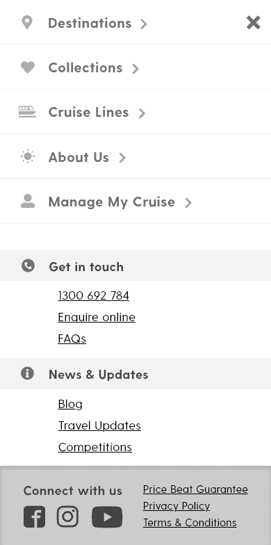
Task: Call the 1300 692 784 number link
Action: [x=93, y=296]
